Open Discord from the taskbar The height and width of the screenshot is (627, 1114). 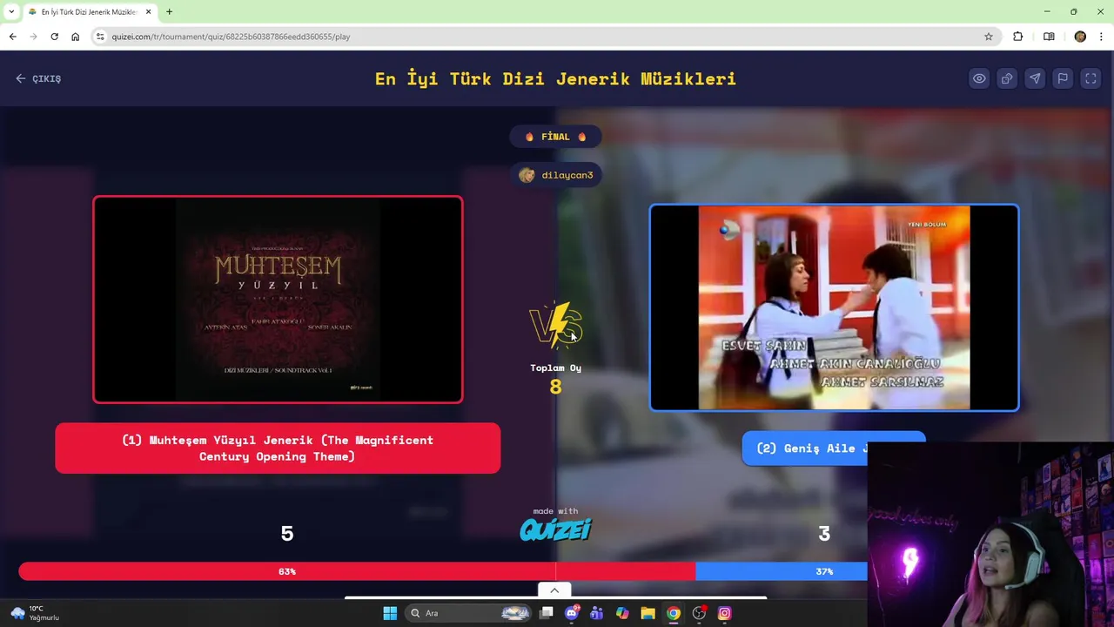[x=572, y=613]
